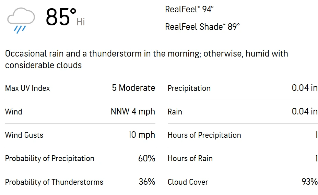The height and width of the screenshot is (195, 318).
Task: Click the Probability of Precipitation label
Action: [50, 159]
